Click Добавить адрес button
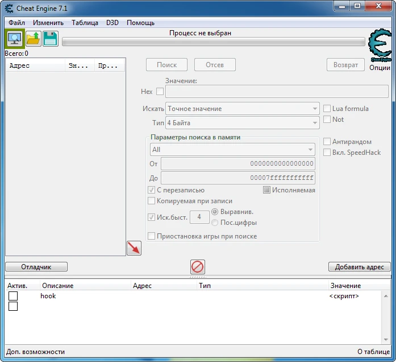396x362 pixels. pyautogui.click(x=360, y=267)
